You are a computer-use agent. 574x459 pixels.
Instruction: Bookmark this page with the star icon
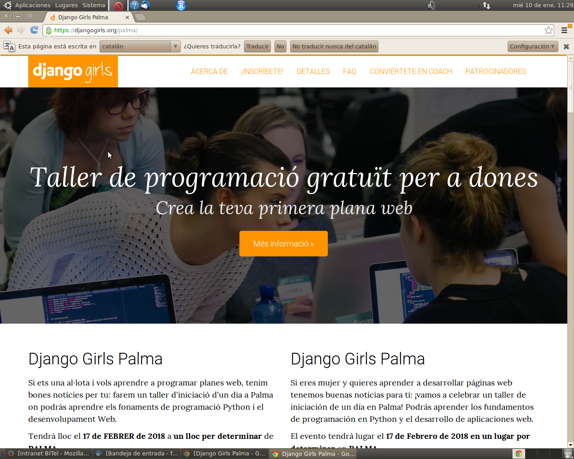[548, 30]
